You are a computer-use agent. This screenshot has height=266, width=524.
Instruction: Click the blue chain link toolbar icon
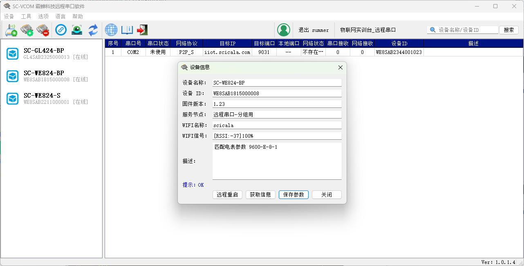pyautogui.click(x=61, y=30)
